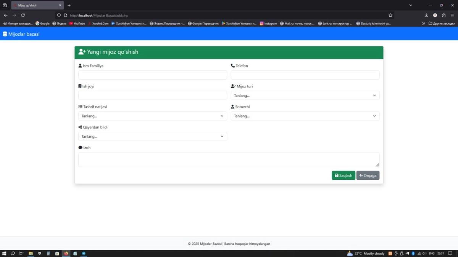The image size is (458, 257).
Task: Open the Tashrif natijasi dropdown
Action: click(x=152, y=116)
